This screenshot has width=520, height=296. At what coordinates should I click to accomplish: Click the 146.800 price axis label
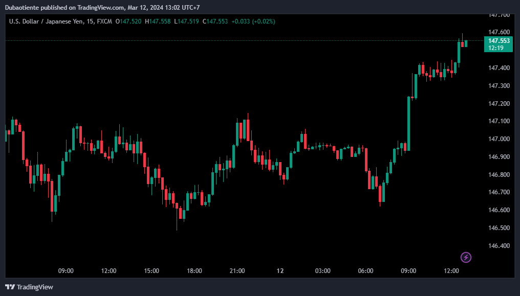click(x=499, y=175)
